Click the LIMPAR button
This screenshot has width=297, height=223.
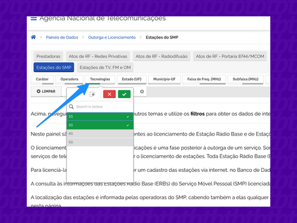pyautogui.click(x=46, y=92)
